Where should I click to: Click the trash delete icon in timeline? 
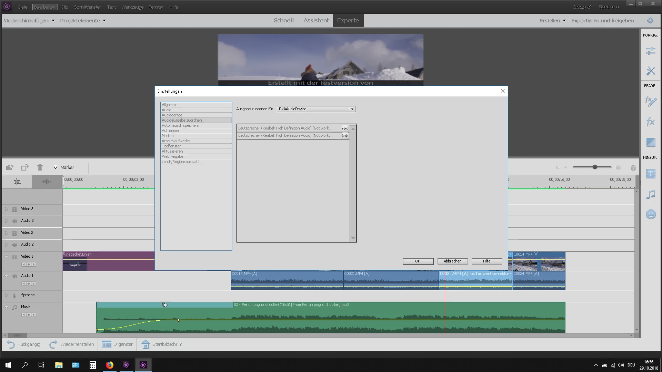[40, 167]
